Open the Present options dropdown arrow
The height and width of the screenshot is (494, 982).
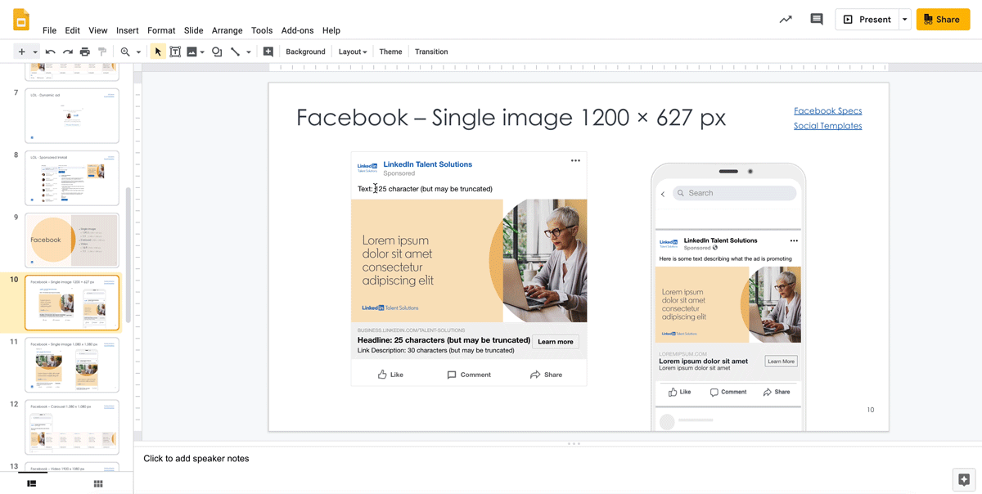coord(905,18)
